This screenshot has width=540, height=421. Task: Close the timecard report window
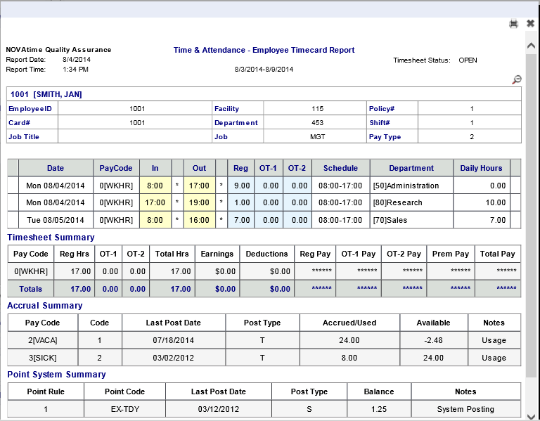(530, 24)
